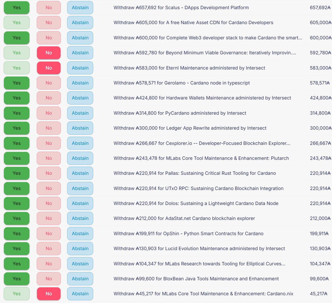Viewport: 332px width, 303px height.
Task: Vote Yes on OpShin Python Smart Contracts
Action: tap(17, 234)
